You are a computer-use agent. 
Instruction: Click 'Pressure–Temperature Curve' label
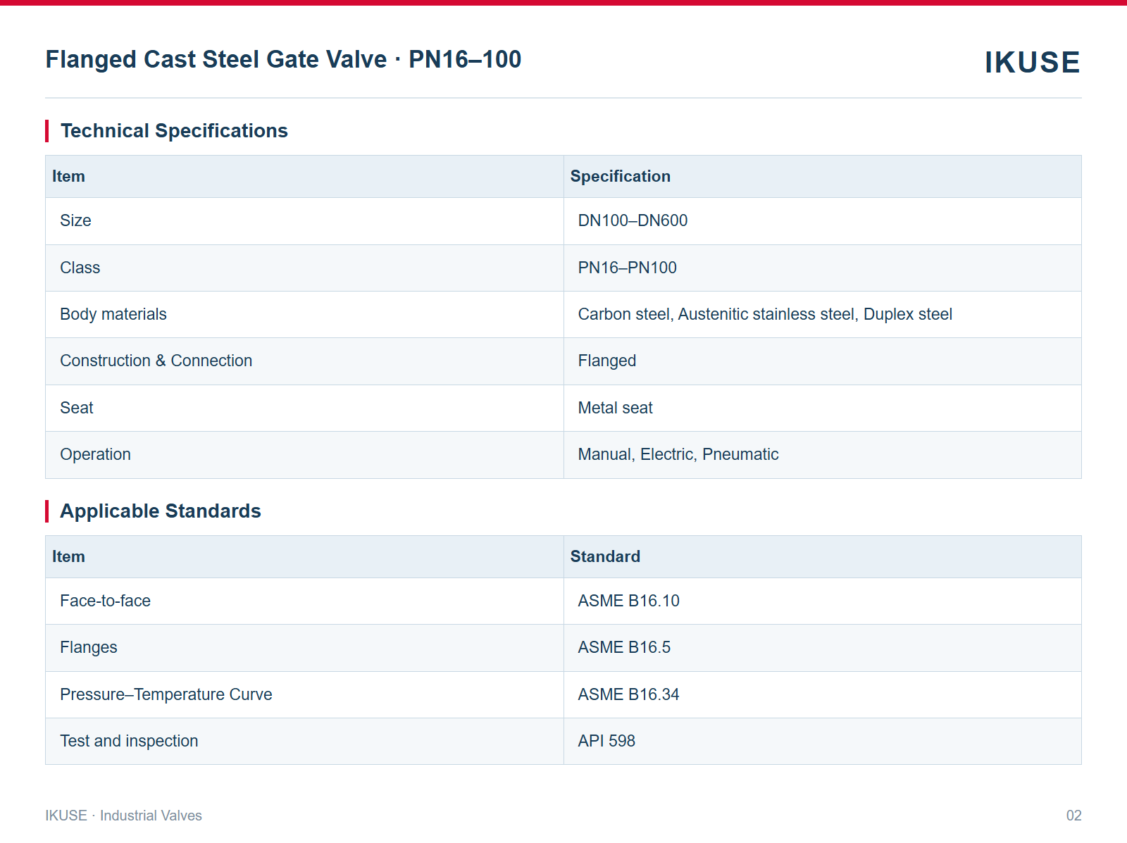(166, 694)
